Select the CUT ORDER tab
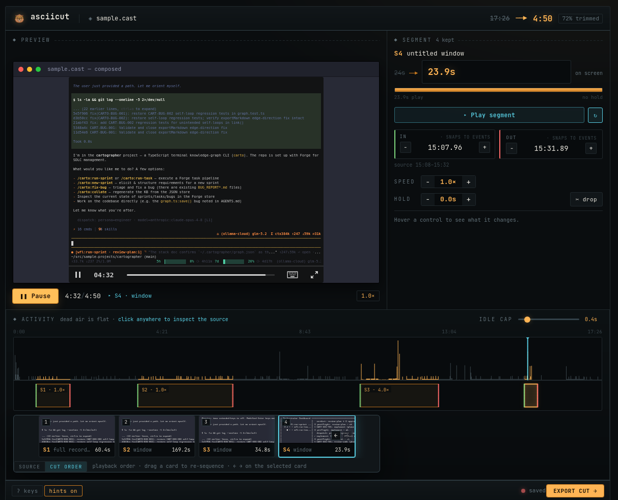618x500 pixels. pos(66,467)
